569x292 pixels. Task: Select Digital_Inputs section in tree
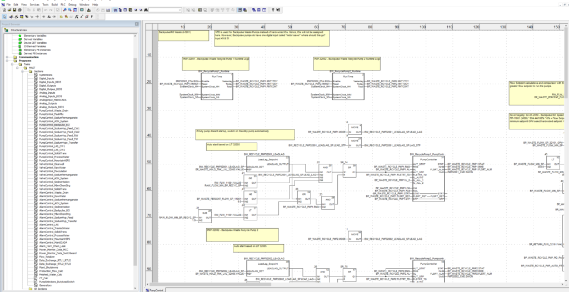tap(47, 78)
